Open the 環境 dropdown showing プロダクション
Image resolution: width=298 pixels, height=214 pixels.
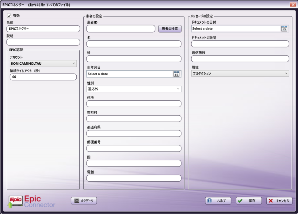(x=240, y=73)
